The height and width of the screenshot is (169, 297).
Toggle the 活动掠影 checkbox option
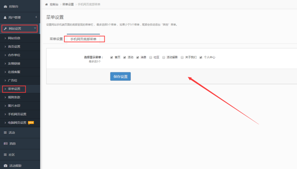tap(163, 57)
